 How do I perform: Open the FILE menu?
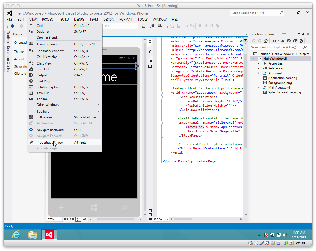pyautogui.click(x=9, y=19)
